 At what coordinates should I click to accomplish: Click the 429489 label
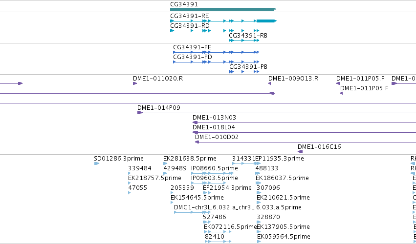pyautogui.click(x=175, y=168)
